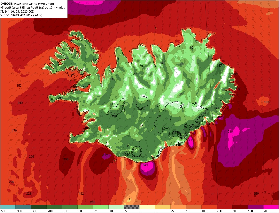The image size is (279, 213).
Task: Select the -91 value on the map
Action: [x=136, y=74]
